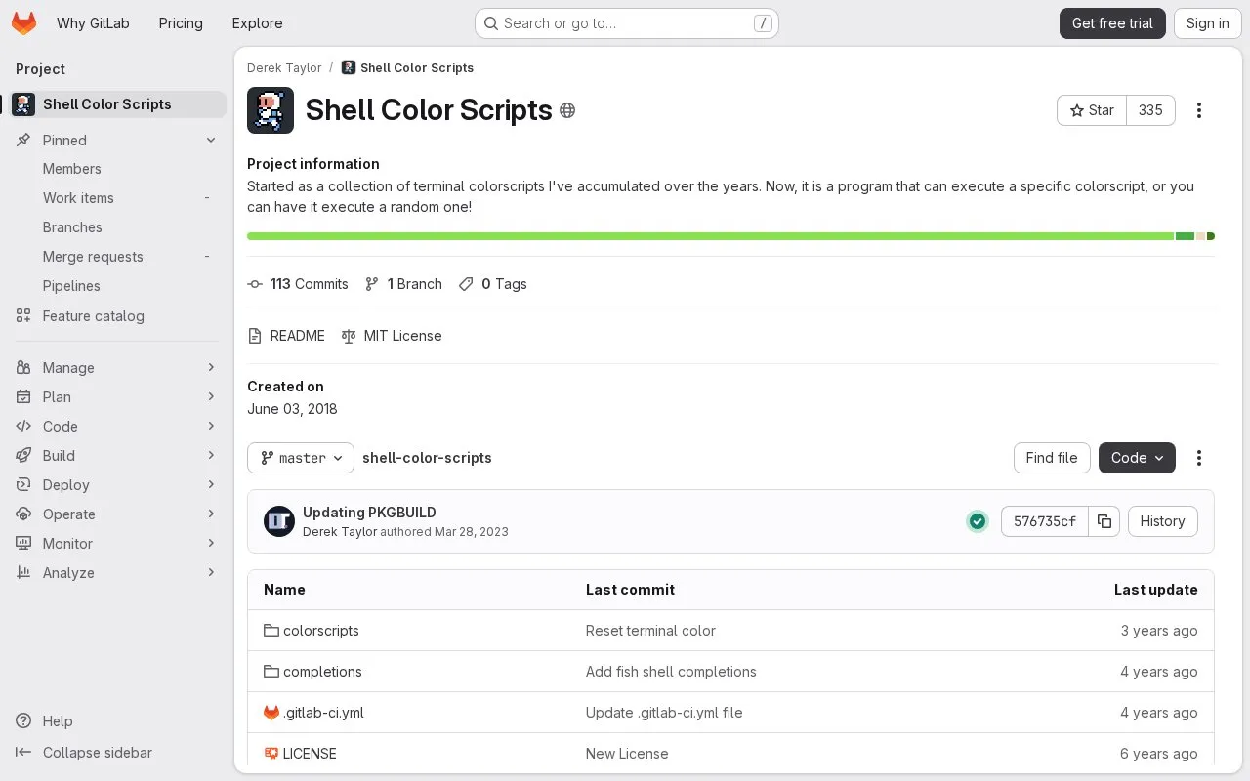Expand the Analyze menu

117,573
